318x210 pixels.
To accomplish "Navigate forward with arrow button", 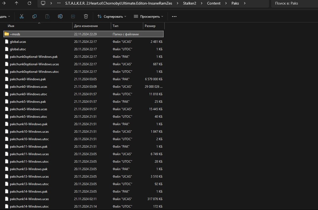I will click(x=4, y=3).
